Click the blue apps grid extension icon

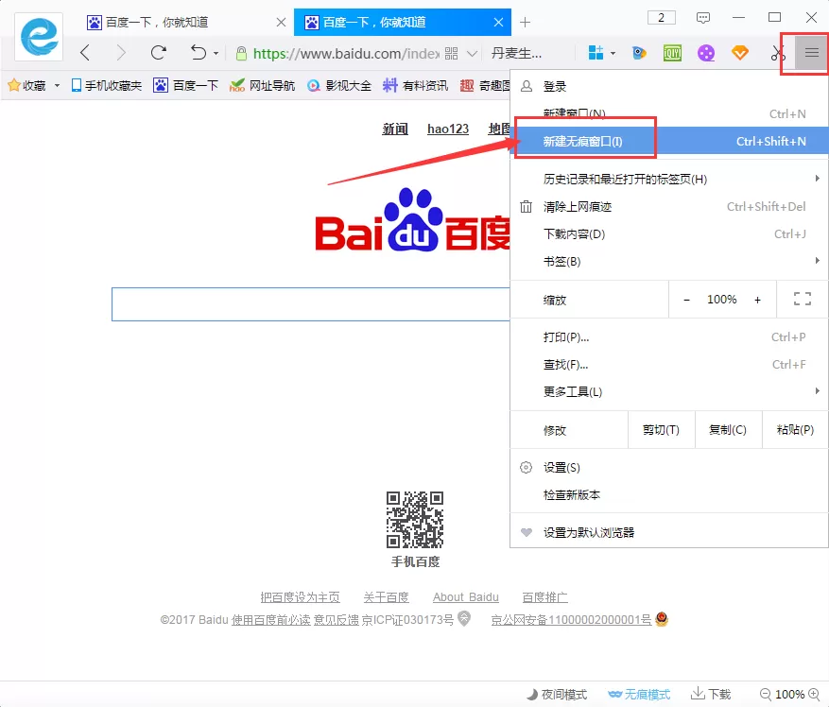(x=596, y=53)
